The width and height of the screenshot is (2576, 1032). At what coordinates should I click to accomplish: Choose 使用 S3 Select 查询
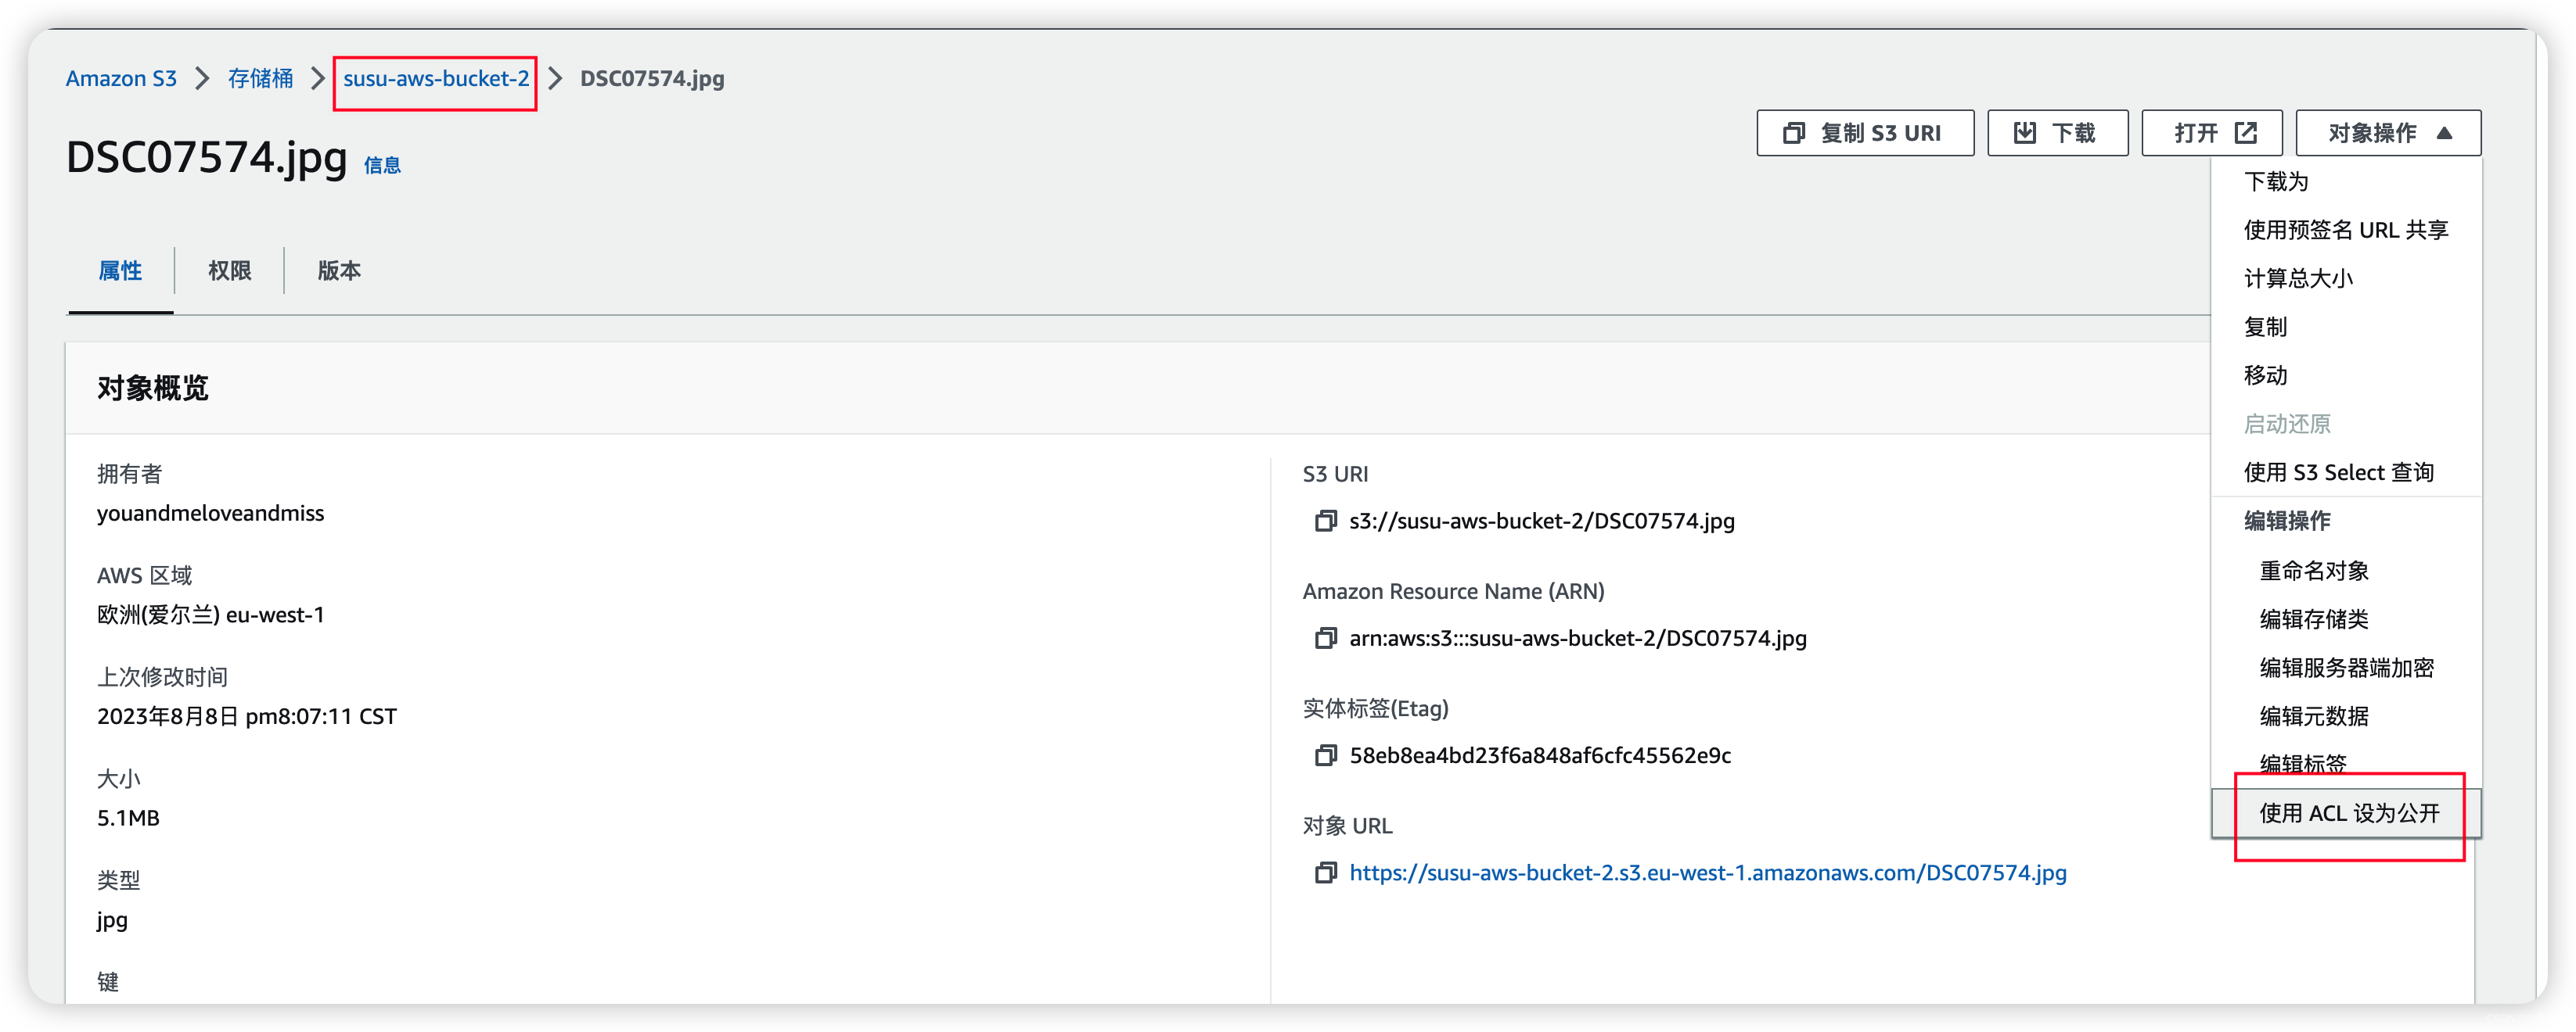[2346, 471]
